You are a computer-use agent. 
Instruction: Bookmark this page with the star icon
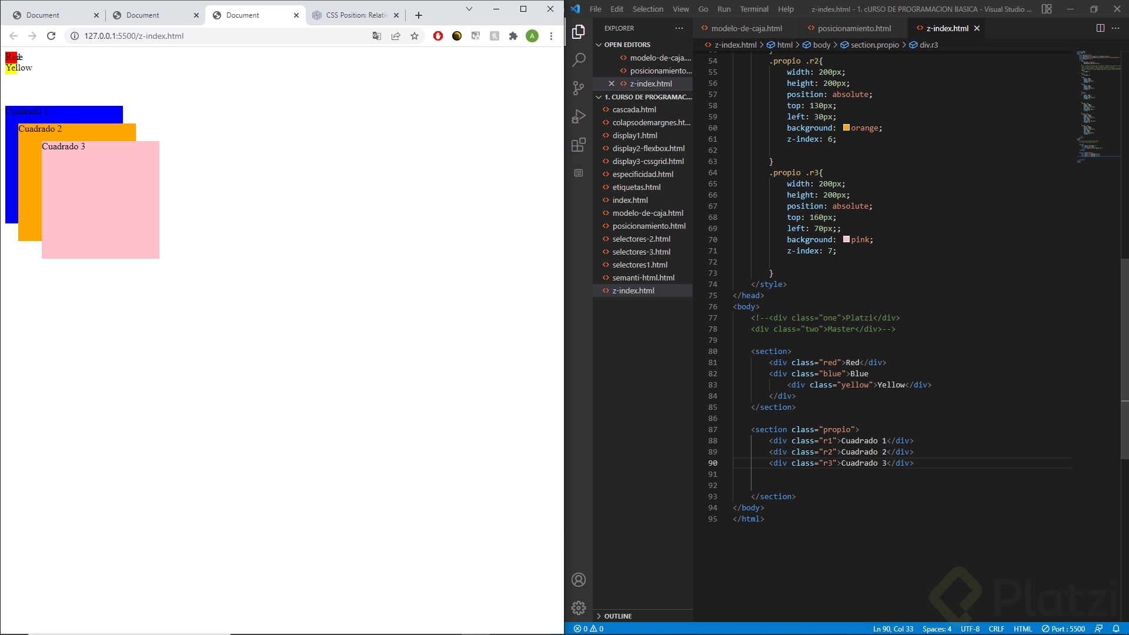point(415,36)
